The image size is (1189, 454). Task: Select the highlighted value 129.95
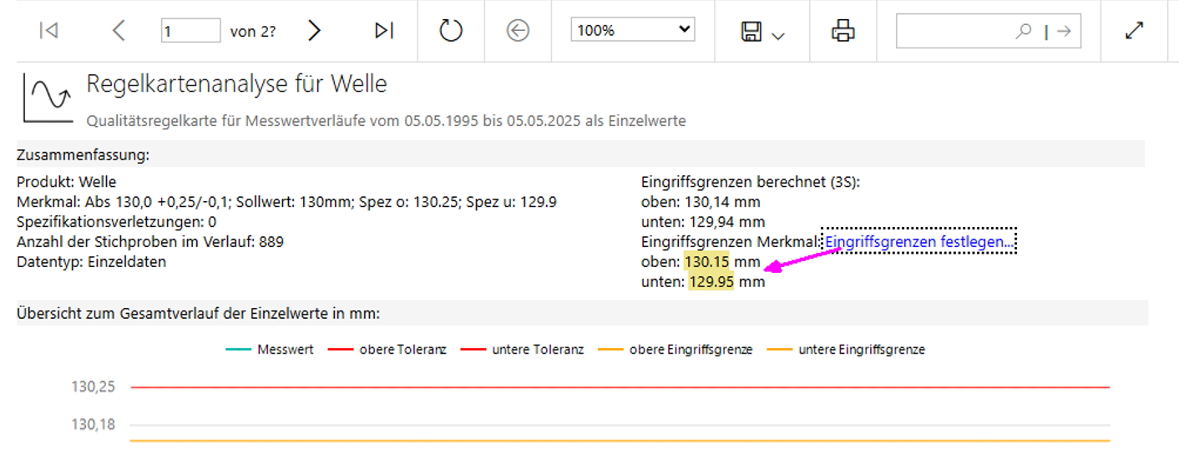(x=711, y=282)
